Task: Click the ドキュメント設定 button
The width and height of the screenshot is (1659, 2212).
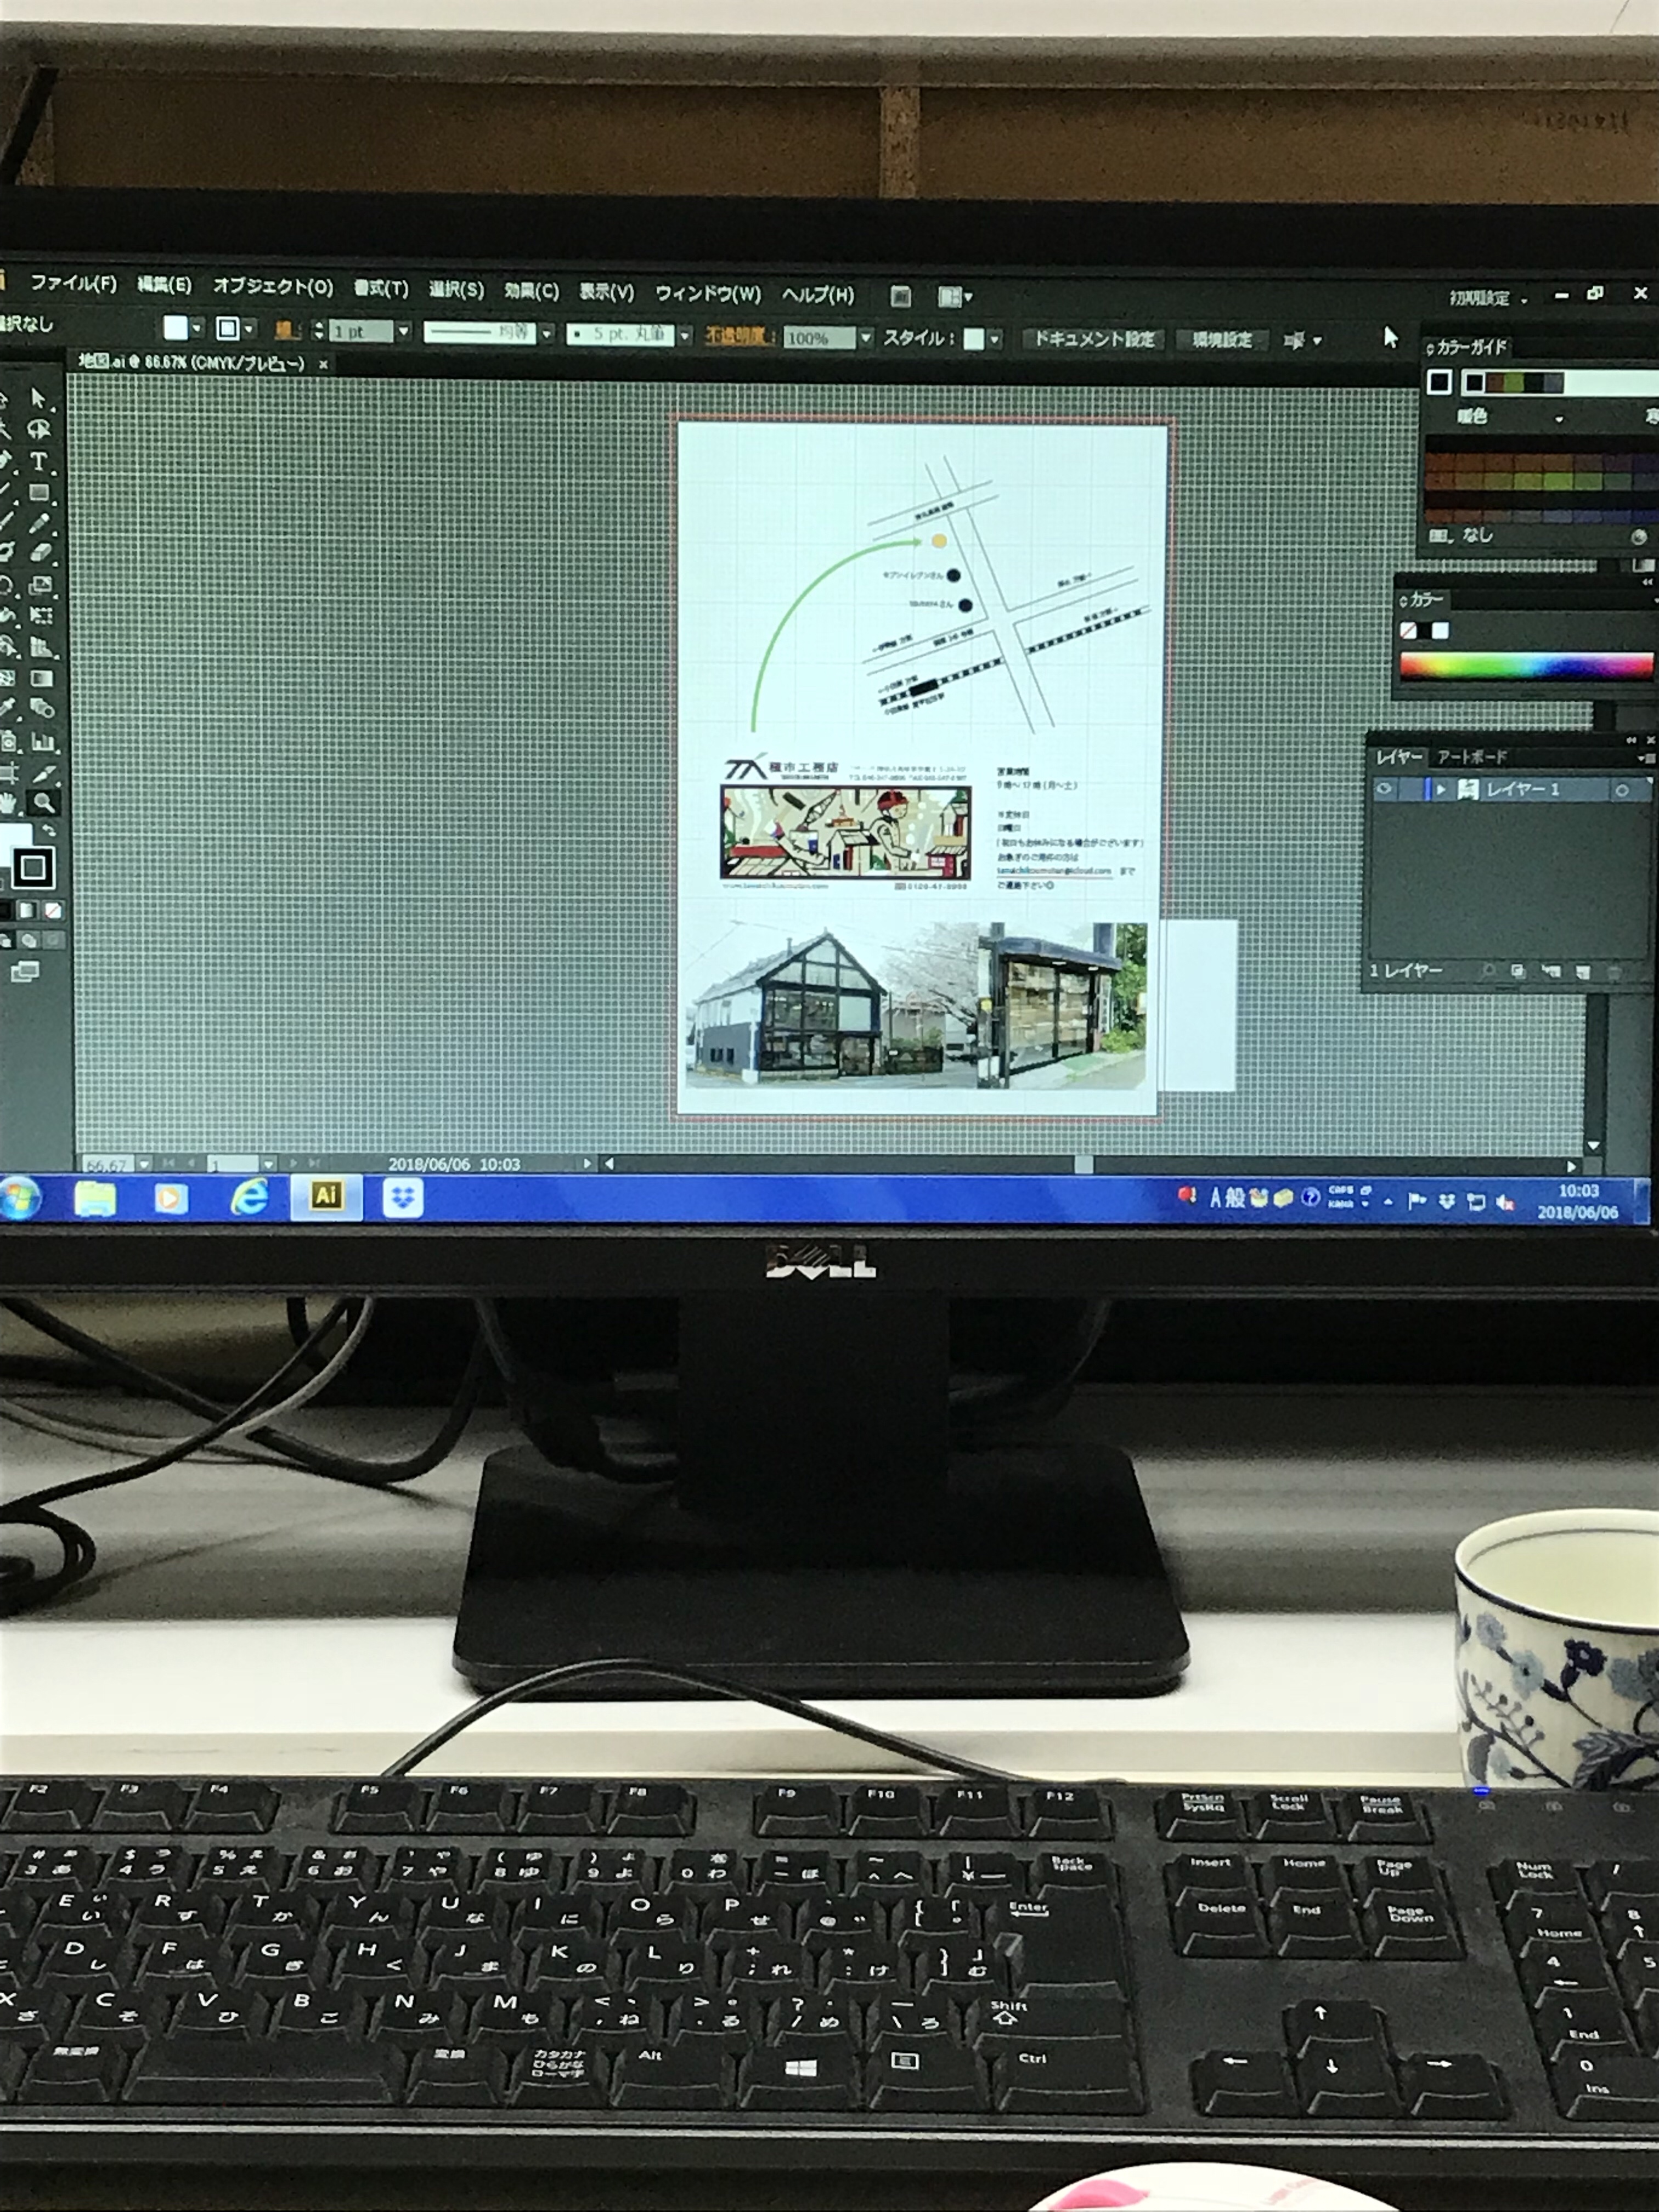Action: click(x=1094, y=339)
